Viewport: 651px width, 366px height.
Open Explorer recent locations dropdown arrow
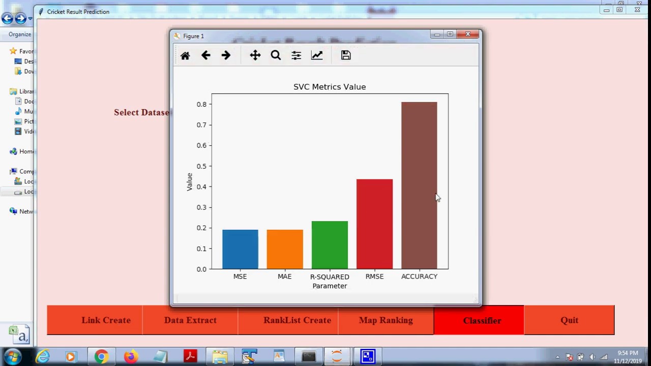(x=31, y=19)
